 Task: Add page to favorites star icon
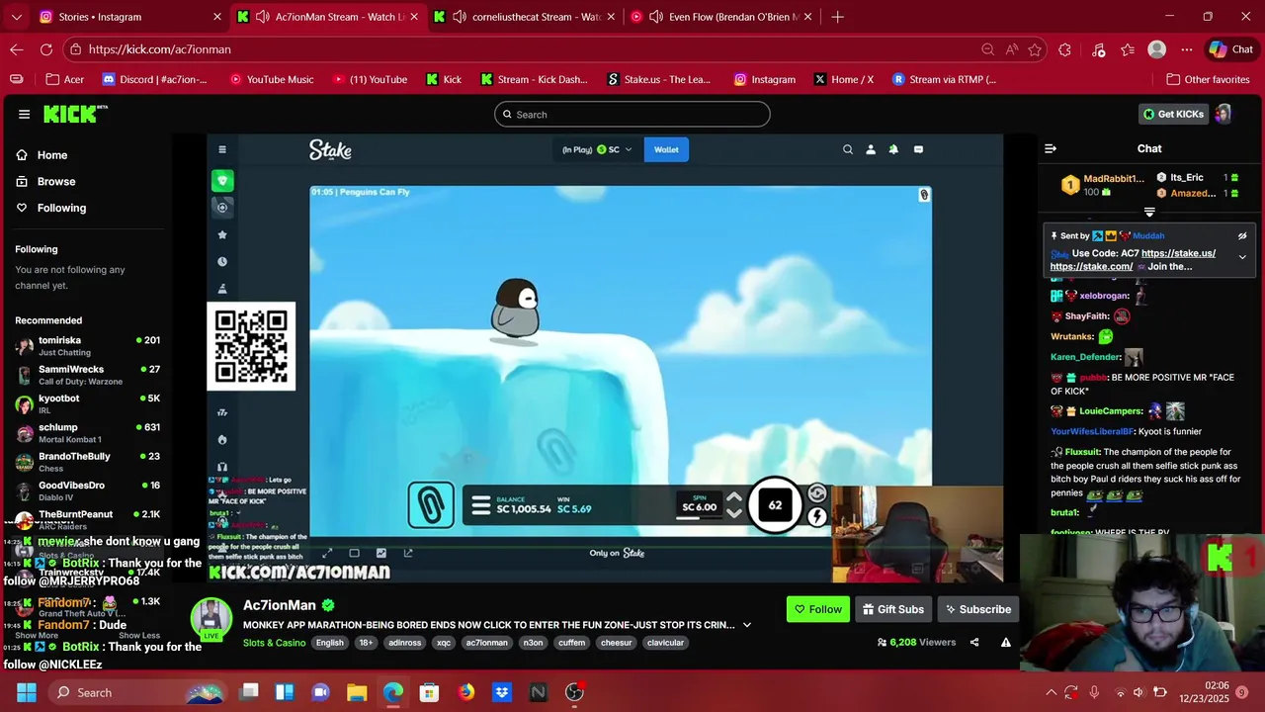pos(1035,49)
